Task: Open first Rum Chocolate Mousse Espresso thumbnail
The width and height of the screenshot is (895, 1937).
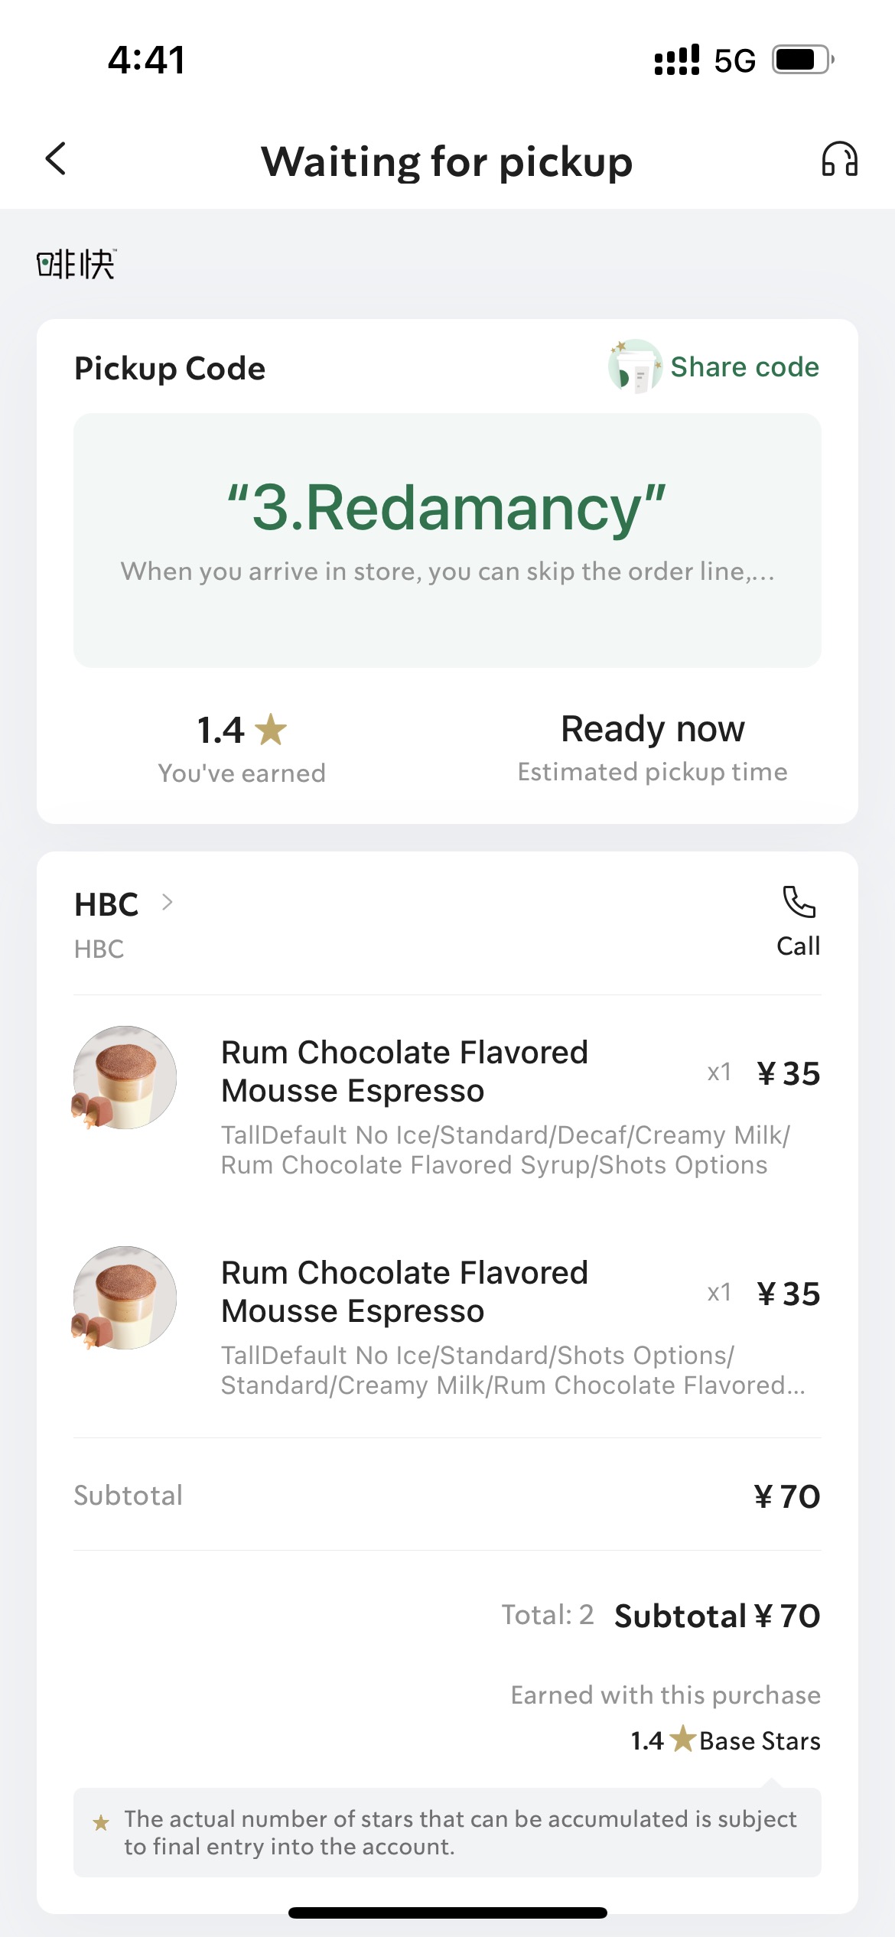Action: 125,1077
